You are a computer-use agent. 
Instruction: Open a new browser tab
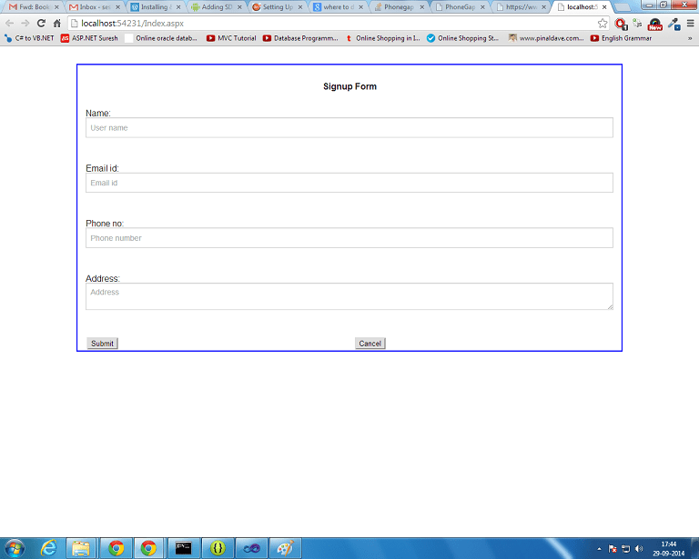(623, 7)
